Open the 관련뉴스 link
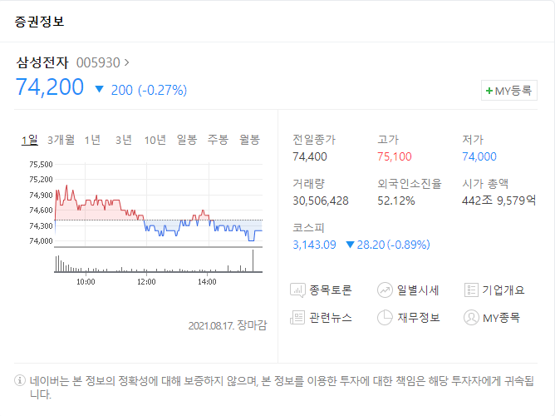Screen dimensions: 555x416 (x=330, y=318)
